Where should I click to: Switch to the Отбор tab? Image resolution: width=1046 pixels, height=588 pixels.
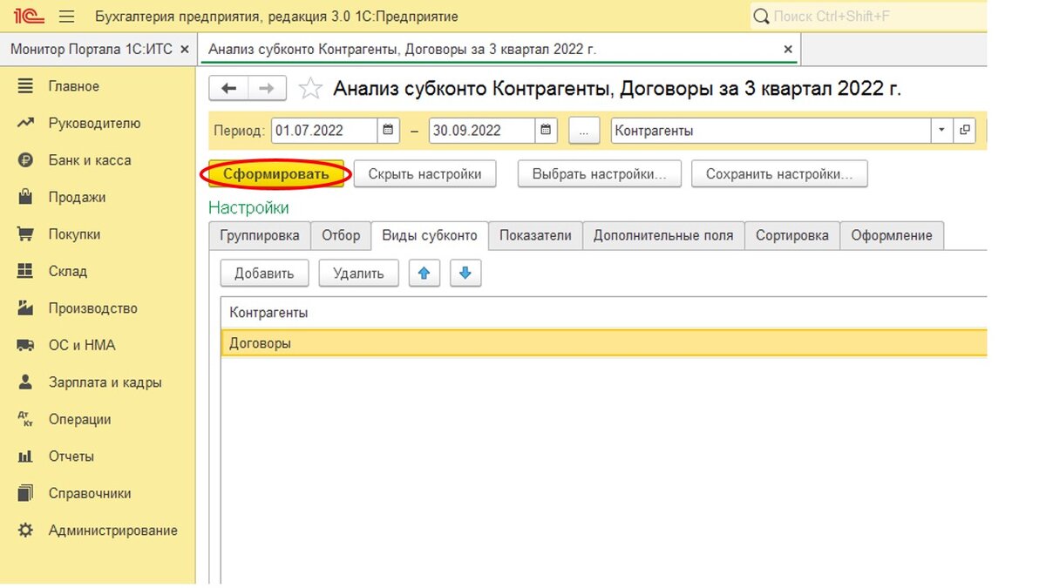(341, 235)
